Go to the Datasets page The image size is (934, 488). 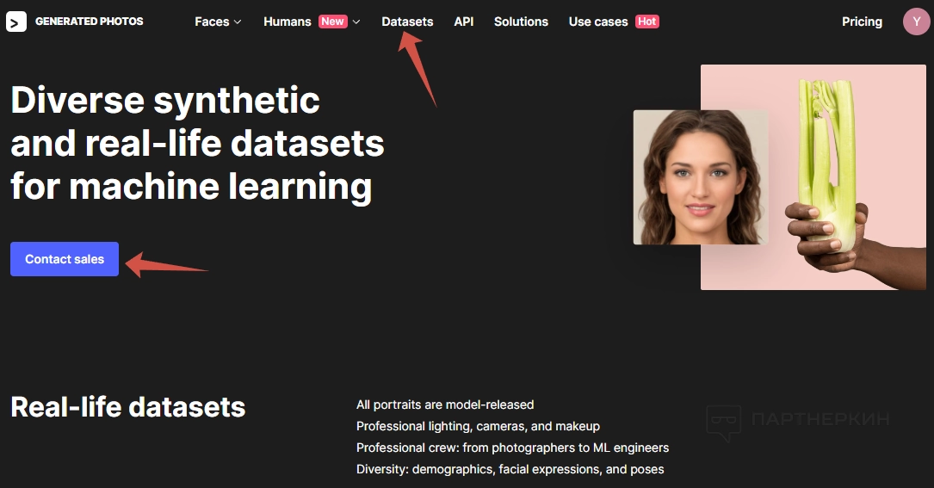(x=407, y=22)
